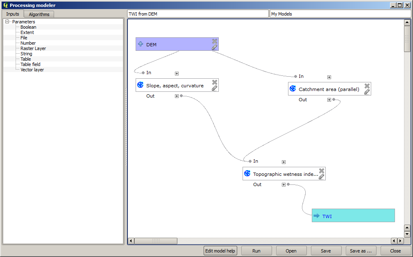The height and width of the screenshot is (257, 413).
Task: Expand the In list of Slope node
Action: pyautogui.click(x=177, y=73)
